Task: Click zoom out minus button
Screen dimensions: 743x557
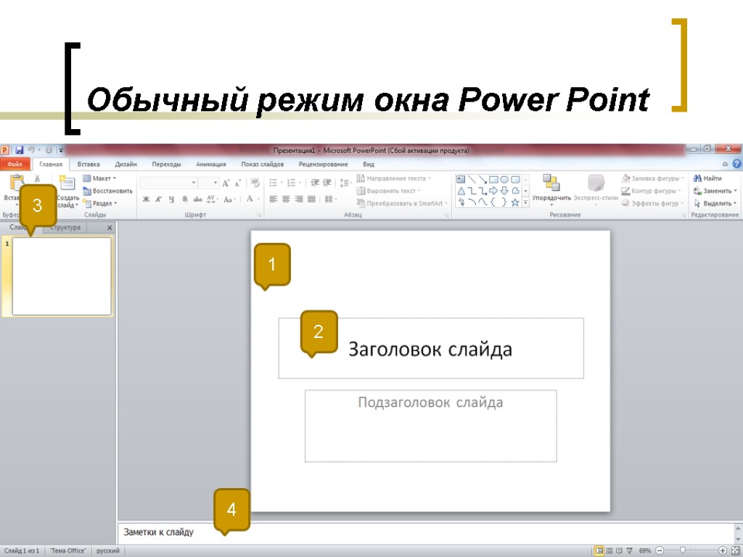Action: pos(660,551)
